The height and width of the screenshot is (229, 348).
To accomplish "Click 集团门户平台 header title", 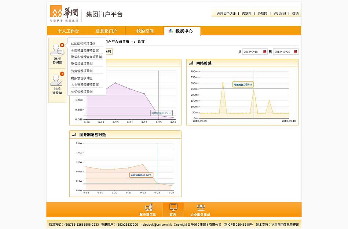I will [104, 14].
